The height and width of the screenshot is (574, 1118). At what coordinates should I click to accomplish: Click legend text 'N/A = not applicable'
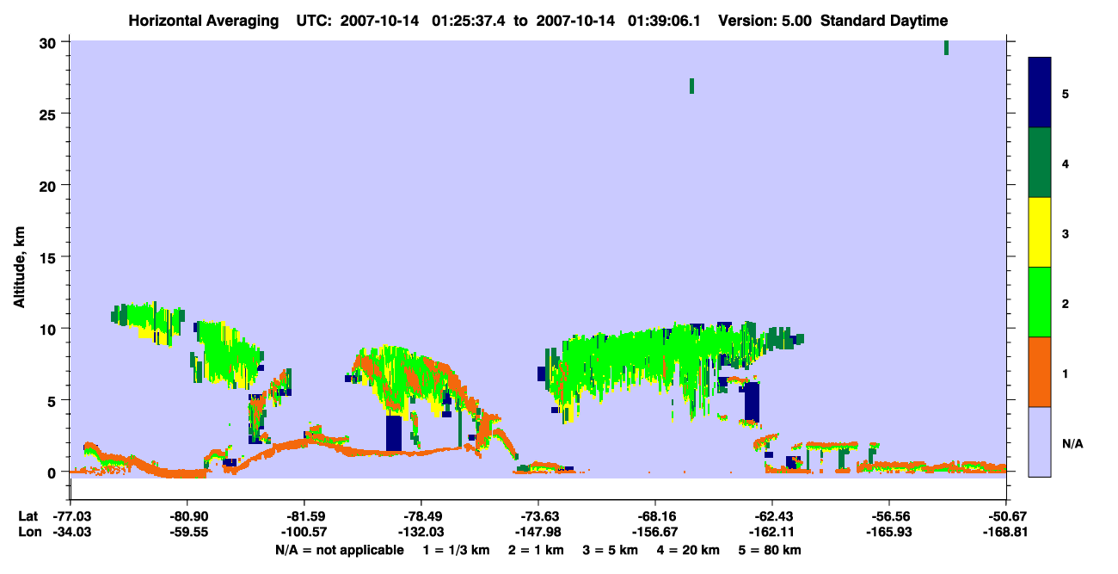tap(339, 550)
